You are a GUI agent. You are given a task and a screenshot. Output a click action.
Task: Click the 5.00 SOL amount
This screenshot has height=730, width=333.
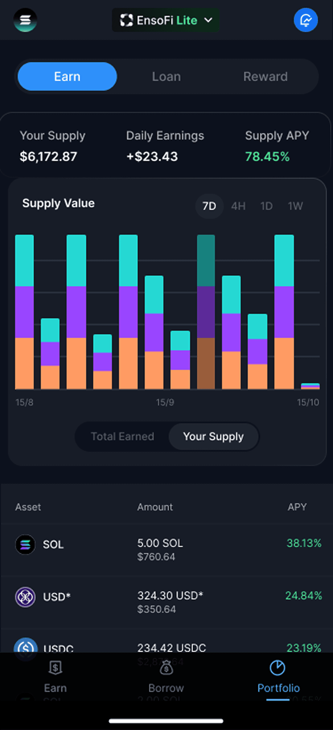(160, 543)
